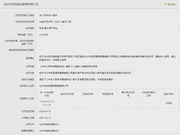180x135 pixels.
Task: Select the value 法人及非法人组织
Action: [x=48, y=15]
